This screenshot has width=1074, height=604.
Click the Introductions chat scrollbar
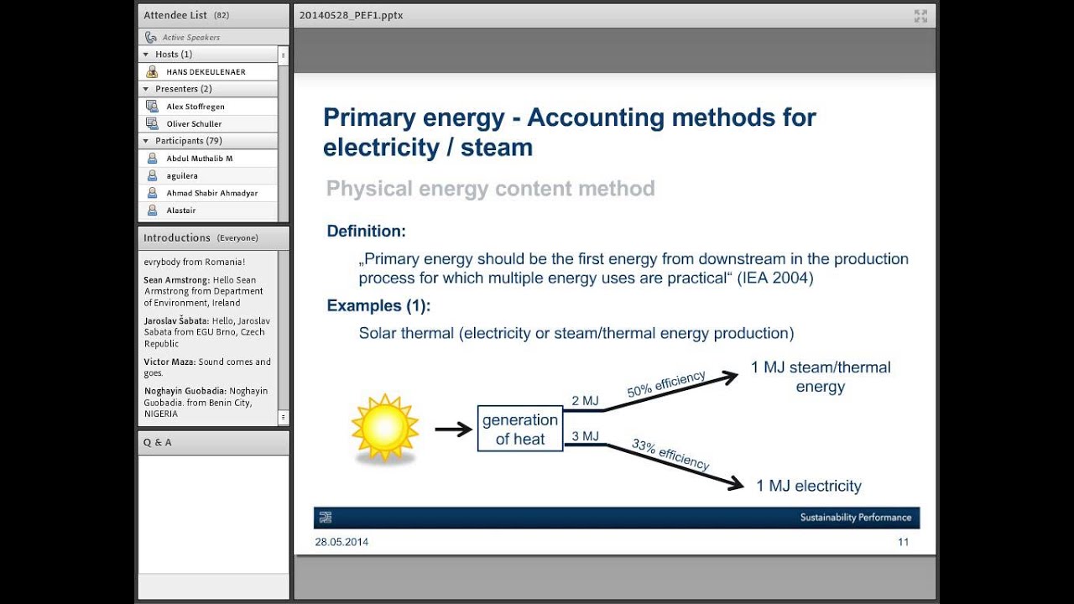(284, 338)
